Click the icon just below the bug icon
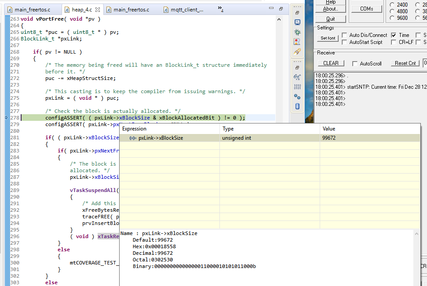 (297, 42)
